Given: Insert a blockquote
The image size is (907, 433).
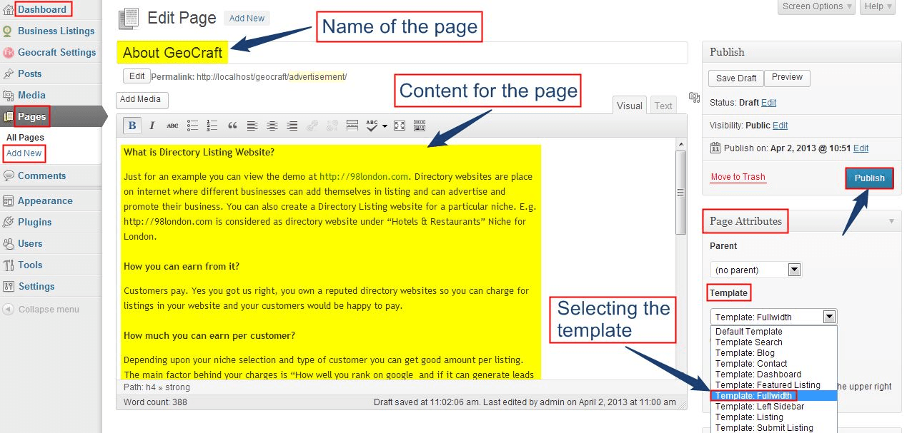Looking at the screenshot, I should point(232,126).
